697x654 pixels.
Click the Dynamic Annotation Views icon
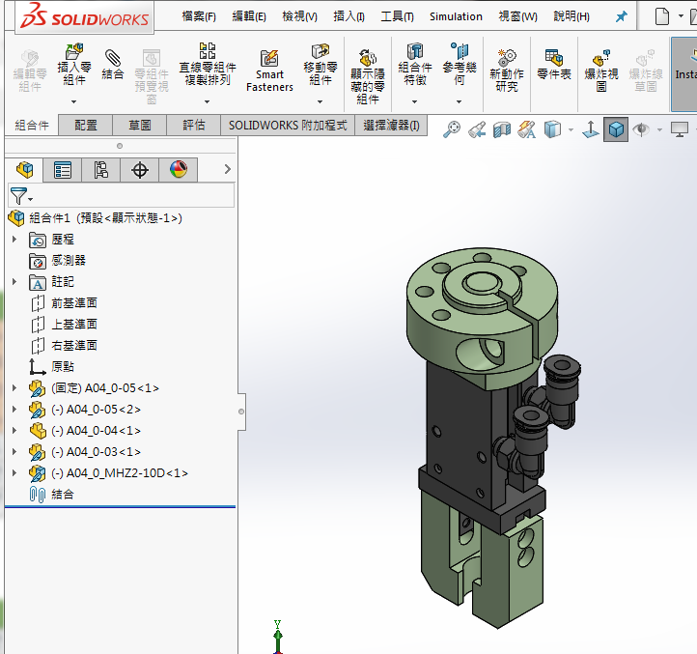click(527, 129)
